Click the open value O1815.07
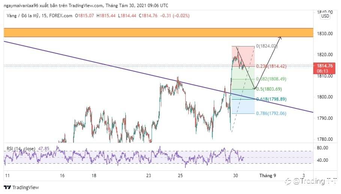This screenshot has width=341, height=194. (x=84, y=16)
